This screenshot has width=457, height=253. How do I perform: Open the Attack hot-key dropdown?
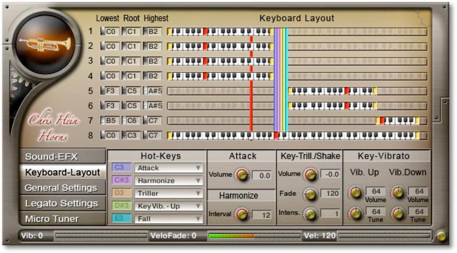[x=169, y=168]
